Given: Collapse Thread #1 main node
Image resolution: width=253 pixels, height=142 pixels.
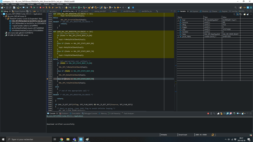Looking at the screenshot, I should 6,19.
